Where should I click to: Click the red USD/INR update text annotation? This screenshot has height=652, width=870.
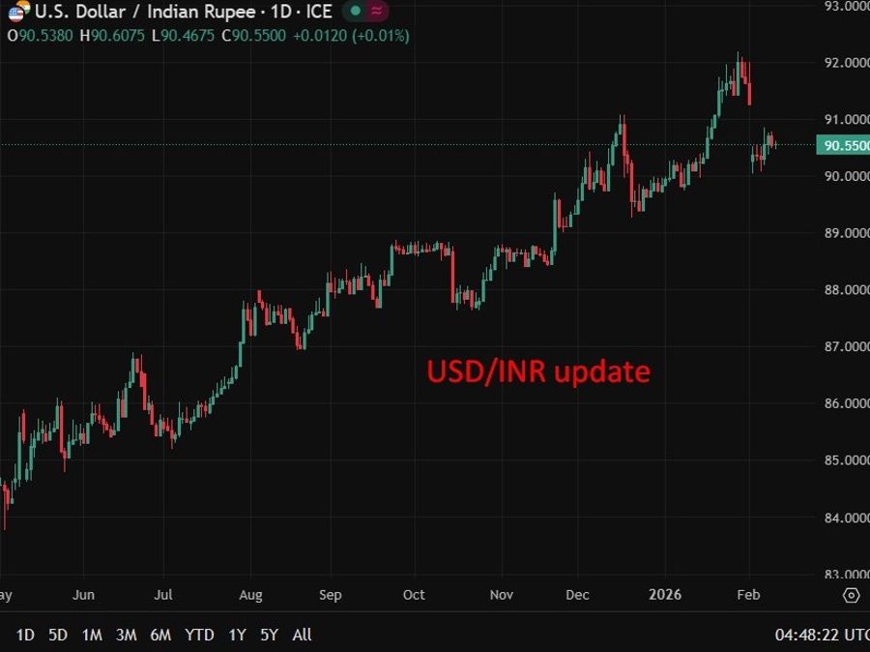pos(538,371)
